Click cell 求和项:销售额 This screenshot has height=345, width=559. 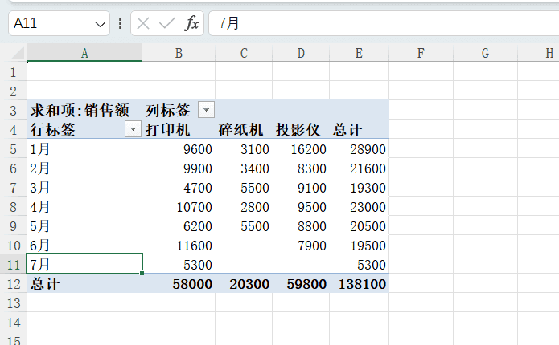[84, 110]
